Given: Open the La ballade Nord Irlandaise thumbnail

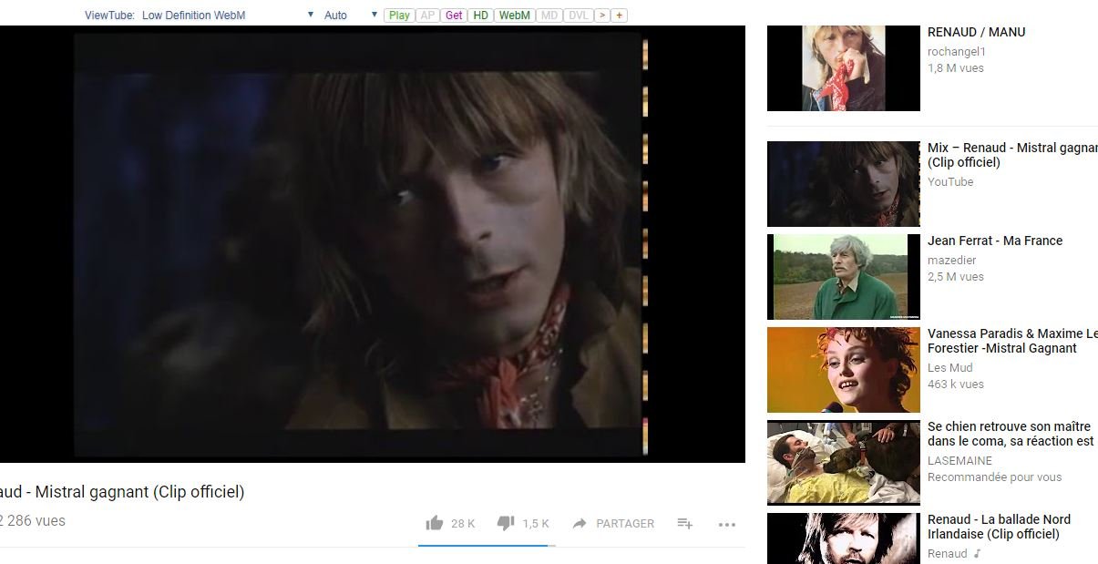Looking at the screenshot, I should (844, 538).
